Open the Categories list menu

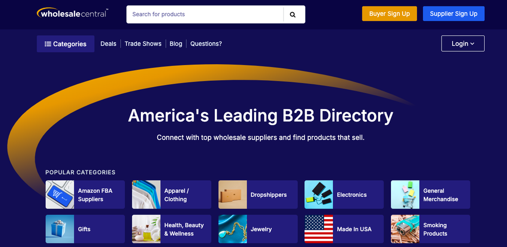(65, 44)
